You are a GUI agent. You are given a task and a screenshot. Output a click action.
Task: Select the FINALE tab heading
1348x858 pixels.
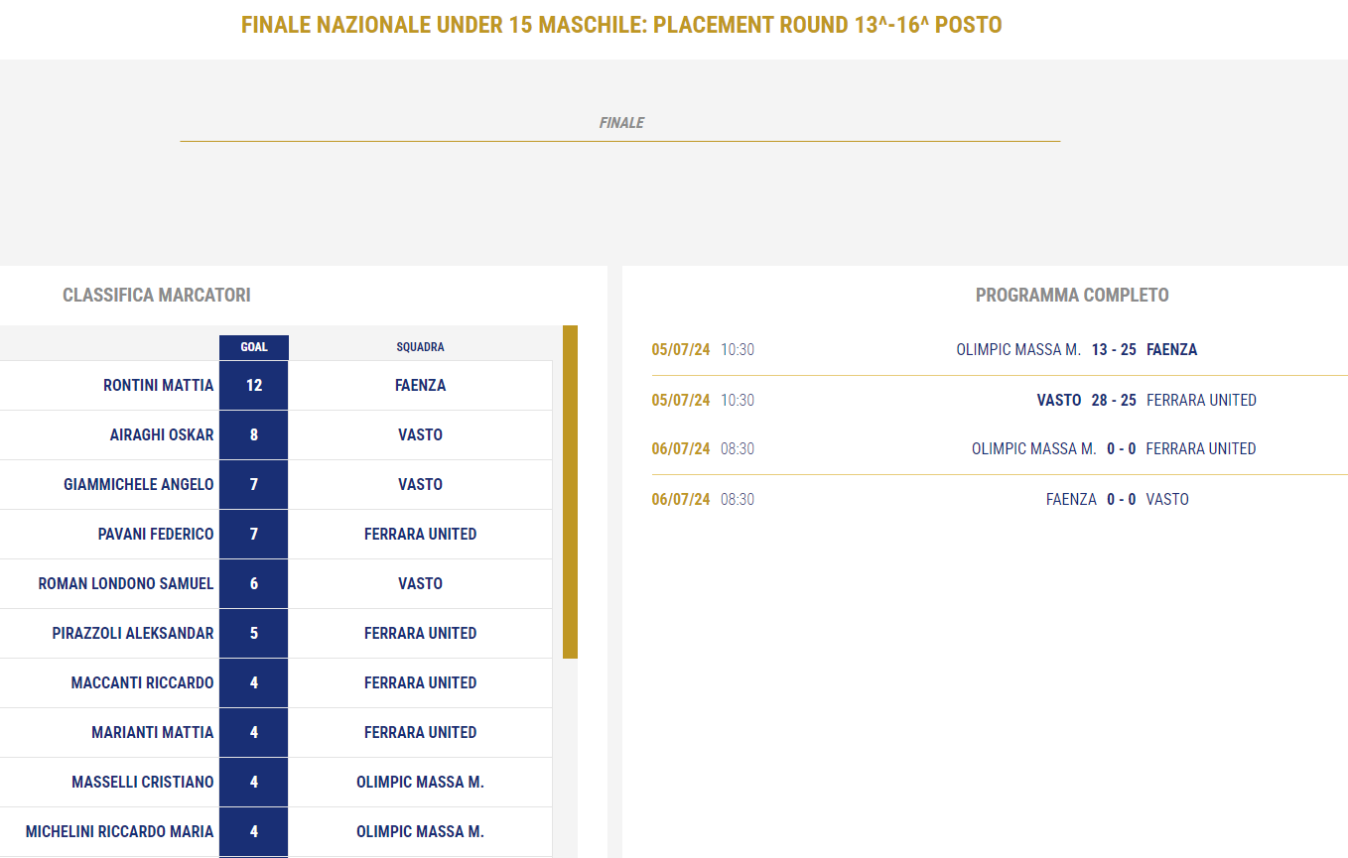621,123
